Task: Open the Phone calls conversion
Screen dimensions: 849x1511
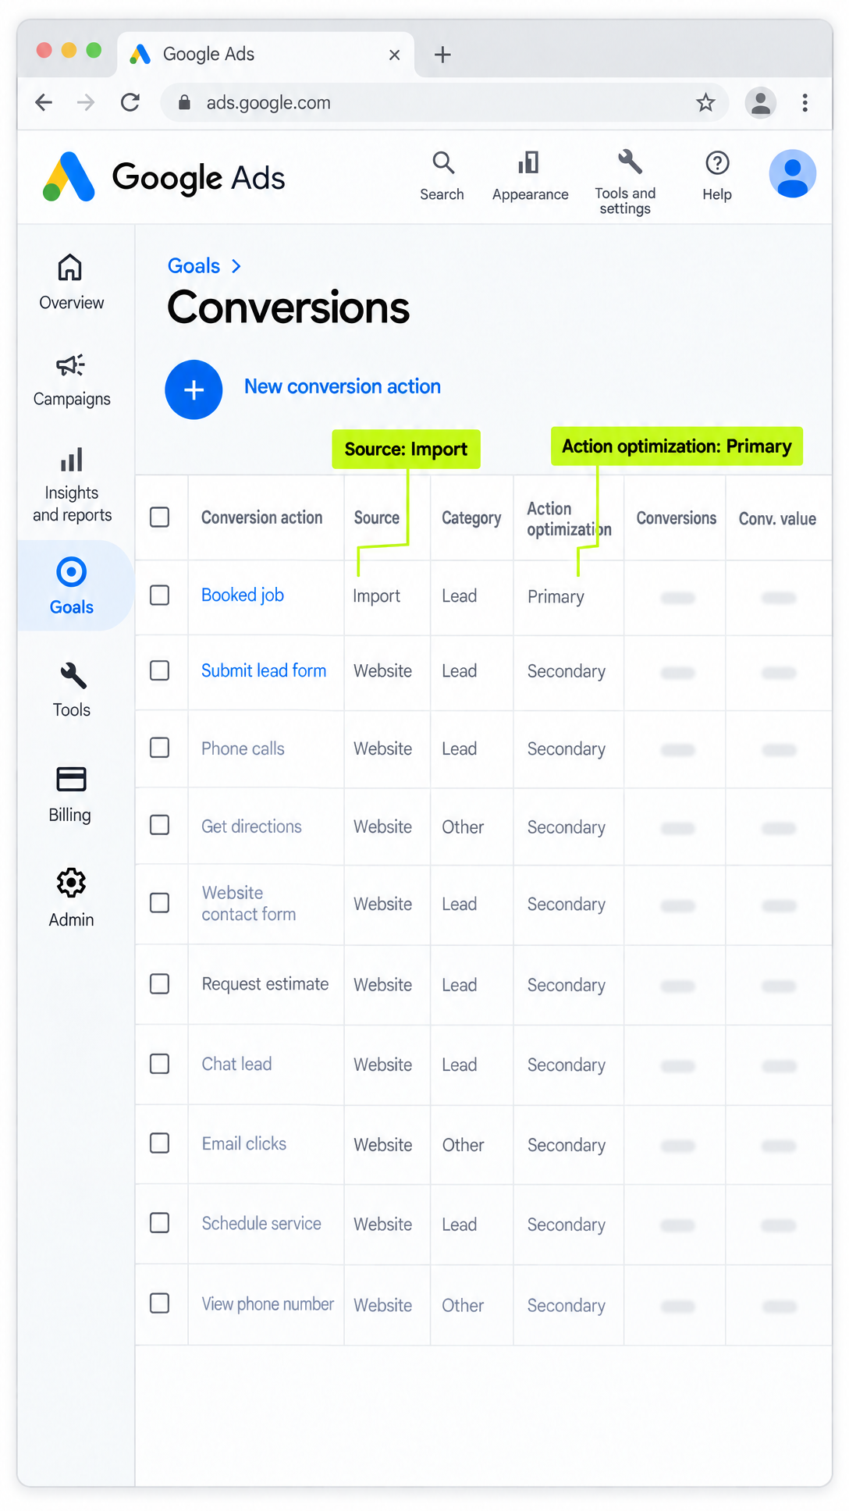Action: coord(243,748)
